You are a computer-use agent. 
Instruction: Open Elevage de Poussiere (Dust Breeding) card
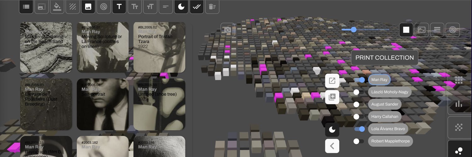(x=46, y=104)
